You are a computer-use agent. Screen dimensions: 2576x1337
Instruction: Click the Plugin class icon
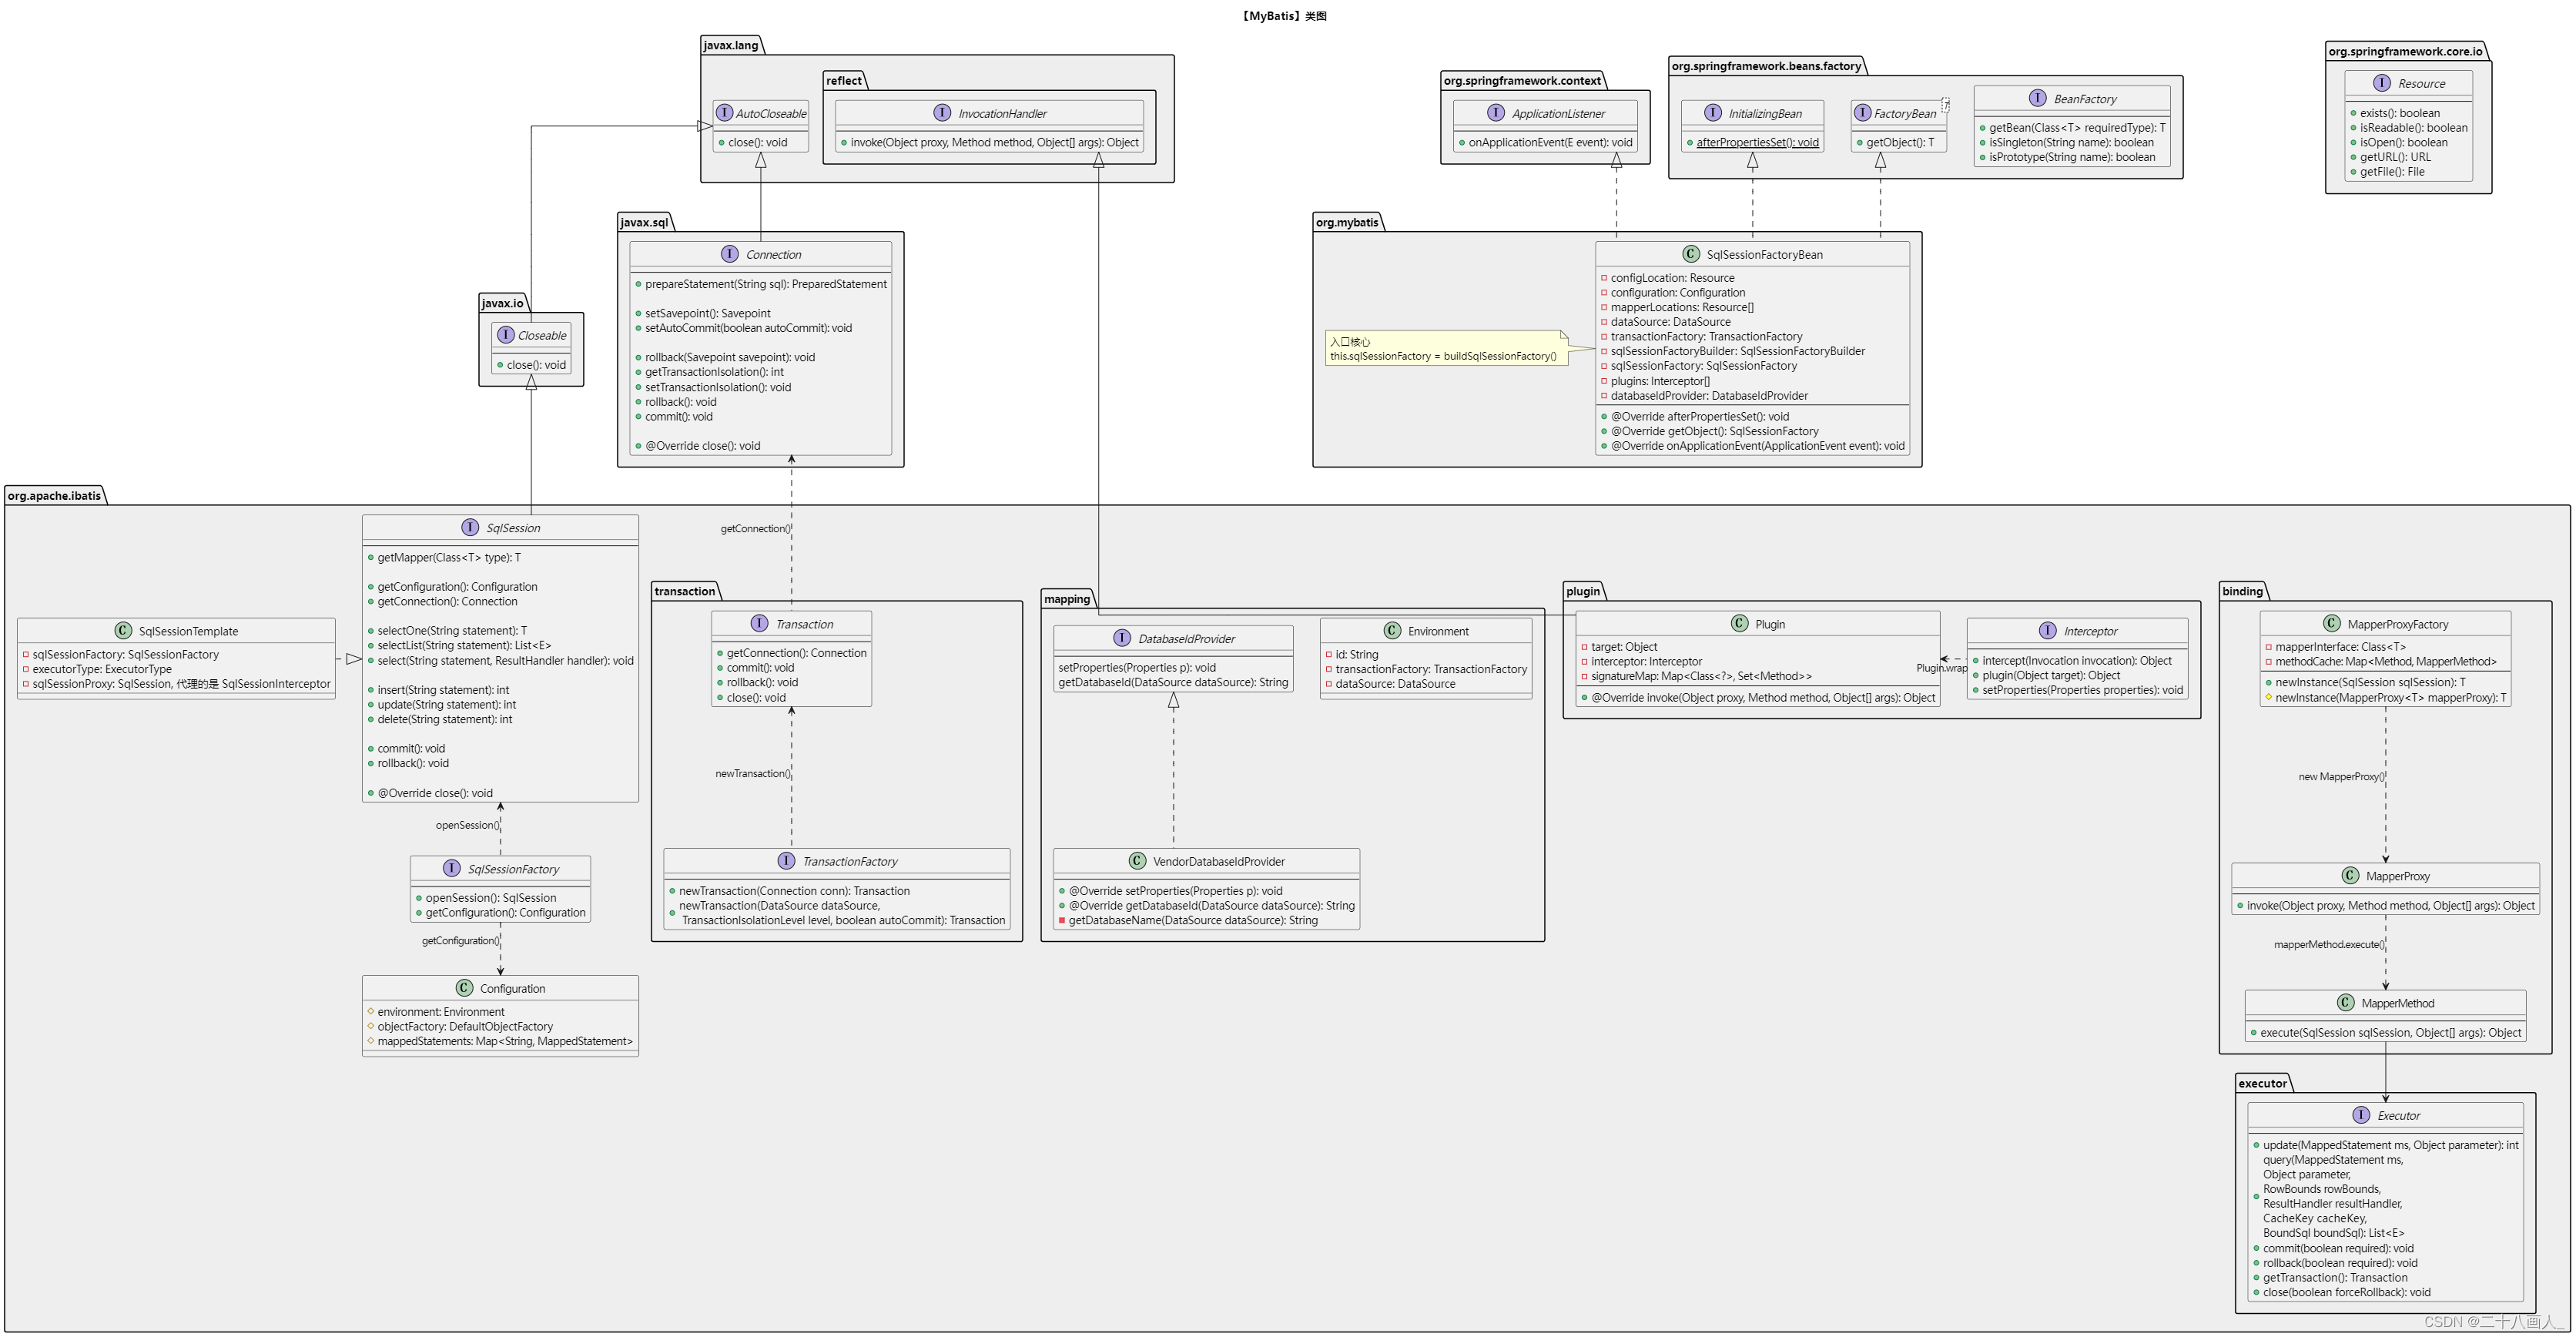pos(1739,623)
